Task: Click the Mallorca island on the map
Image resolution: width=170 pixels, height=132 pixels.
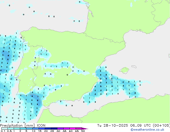Action: click(124, 70)
